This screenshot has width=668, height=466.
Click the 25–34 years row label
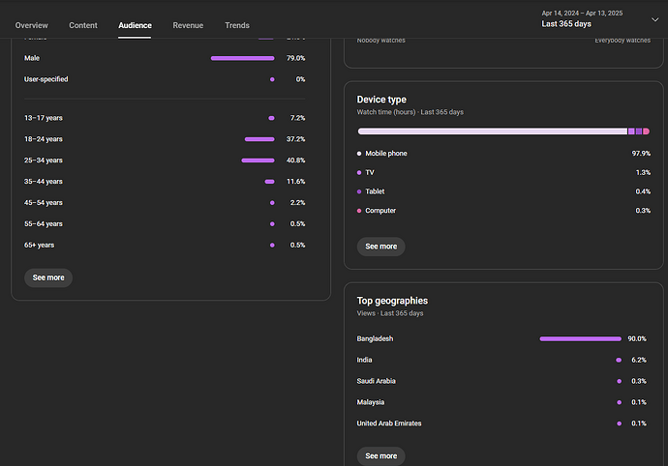click(x=44, y=160)
